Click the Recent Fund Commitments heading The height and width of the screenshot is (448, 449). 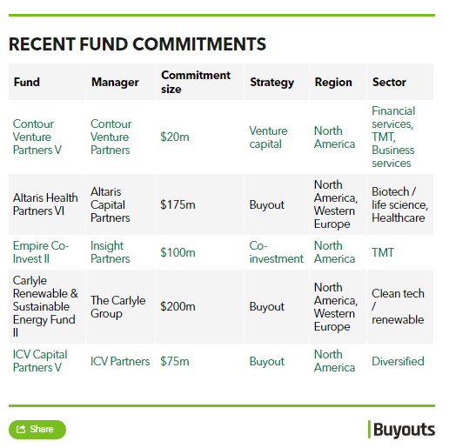pyautogui.click(x=137, y=44)
